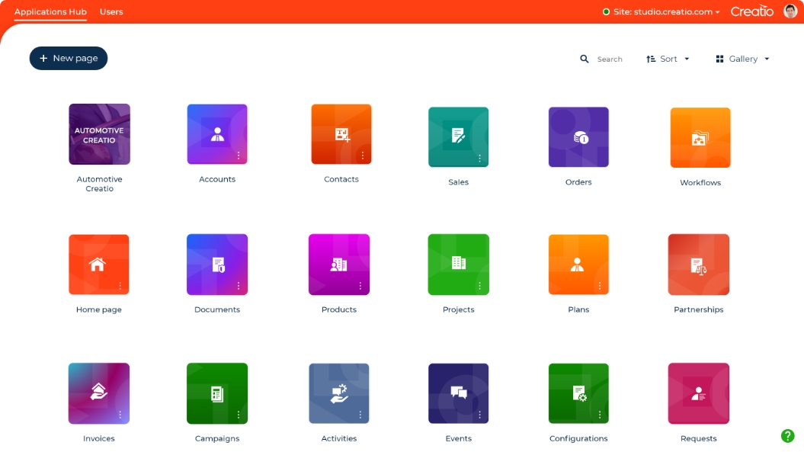Open the three-dot menu on Products tile

click(360, 286)
